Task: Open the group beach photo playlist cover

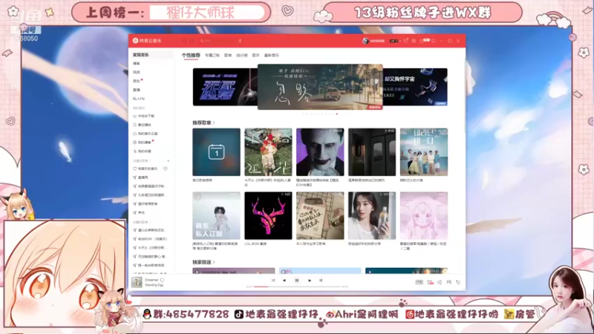Action: [x=424, y=152]
